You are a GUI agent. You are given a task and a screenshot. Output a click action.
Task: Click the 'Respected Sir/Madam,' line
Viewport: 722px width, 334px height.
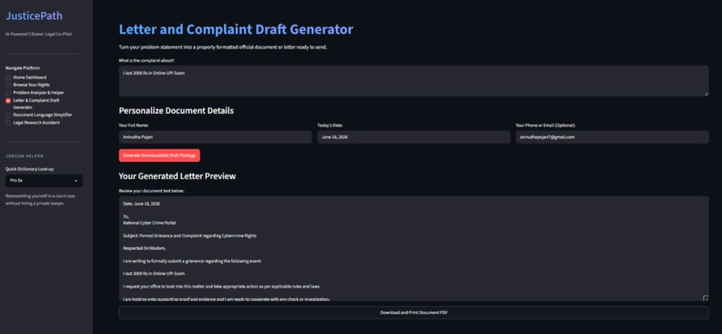tap(144, 248)
